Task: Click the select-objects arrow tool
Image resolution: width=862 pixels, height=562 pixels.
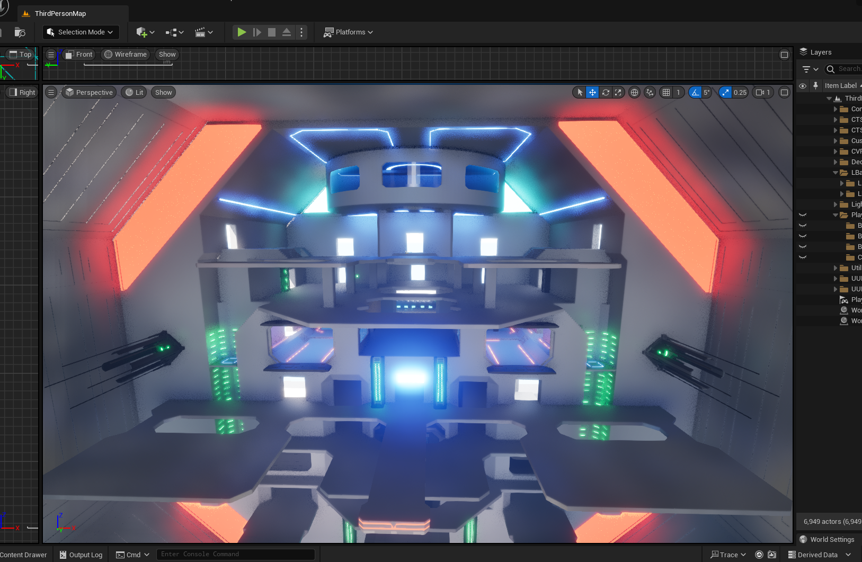Action: pos(580,92)
